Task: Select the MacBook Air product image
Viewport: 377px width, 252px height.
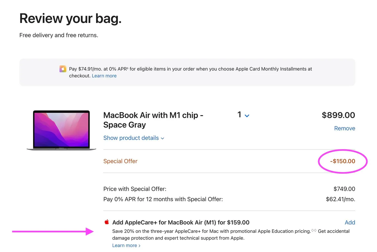Action: [x=61, y=130]
